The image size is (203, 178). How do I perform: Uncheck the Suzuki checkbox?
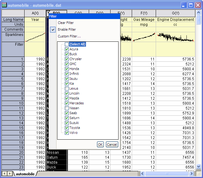tap(67, 123)
